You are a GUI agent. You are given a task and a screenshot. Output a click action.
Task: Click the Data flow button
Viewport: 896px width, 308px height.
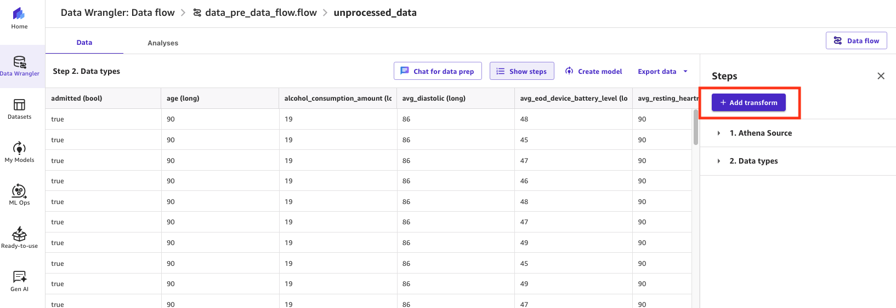856,40
